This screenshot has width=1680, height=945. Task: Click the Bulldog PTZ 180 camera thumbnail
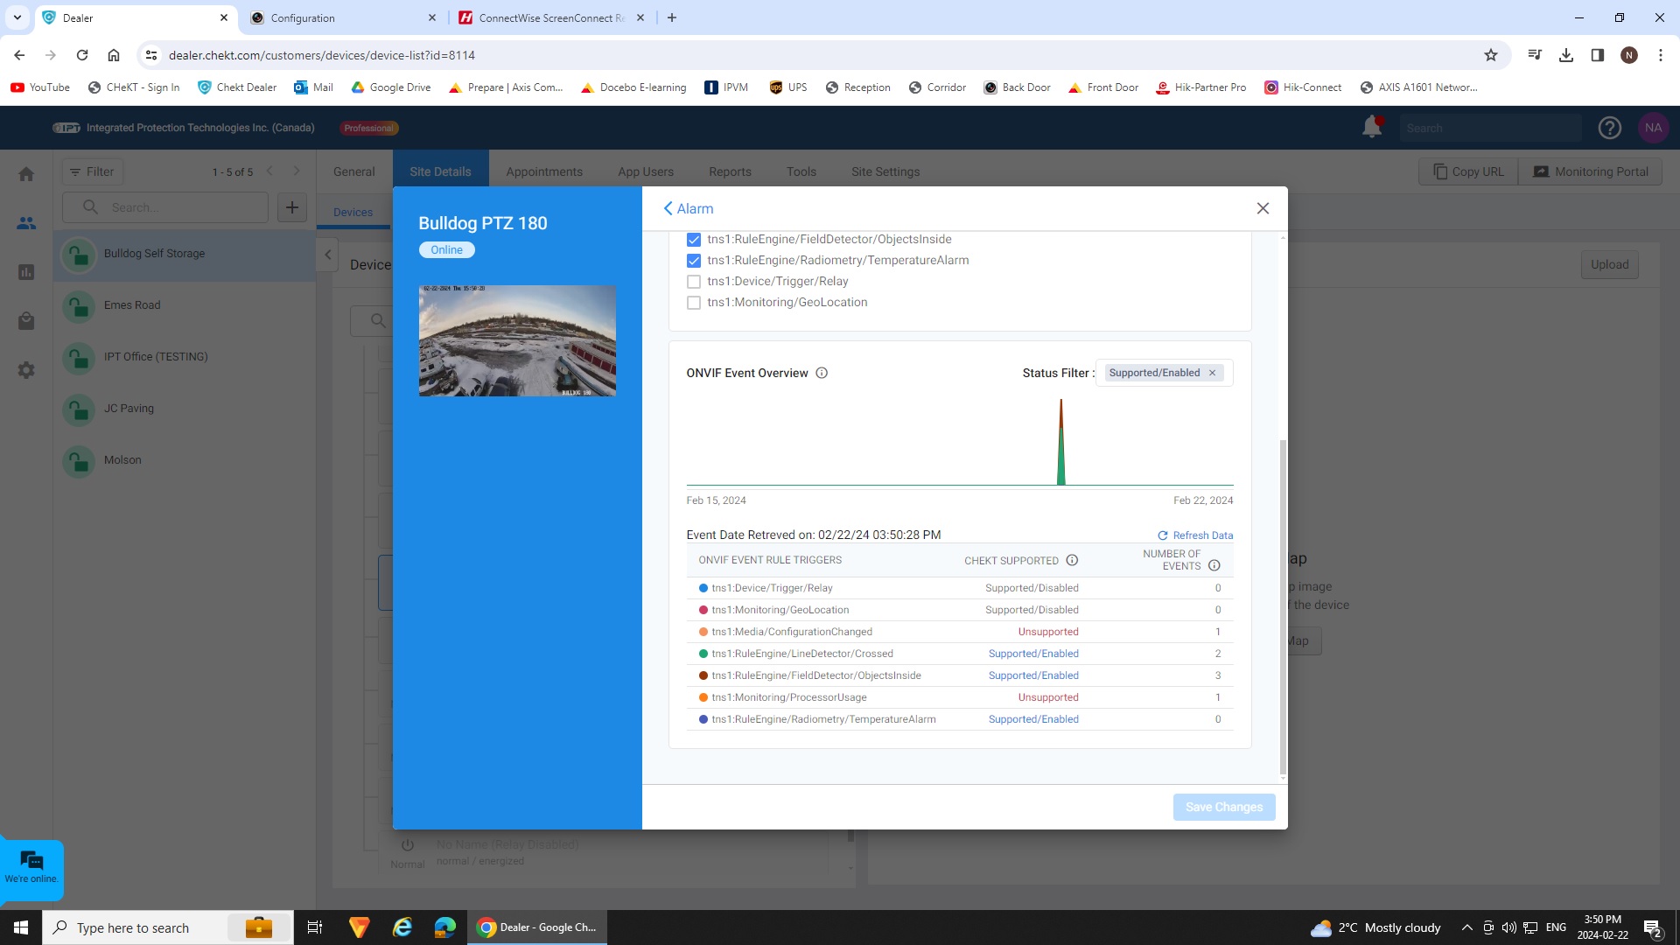[517, 340]
